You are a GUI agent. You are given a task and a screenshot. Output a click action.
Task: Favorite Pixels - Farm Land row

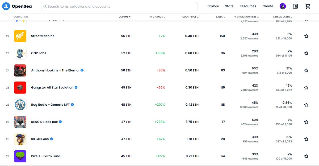coord(306,156)
